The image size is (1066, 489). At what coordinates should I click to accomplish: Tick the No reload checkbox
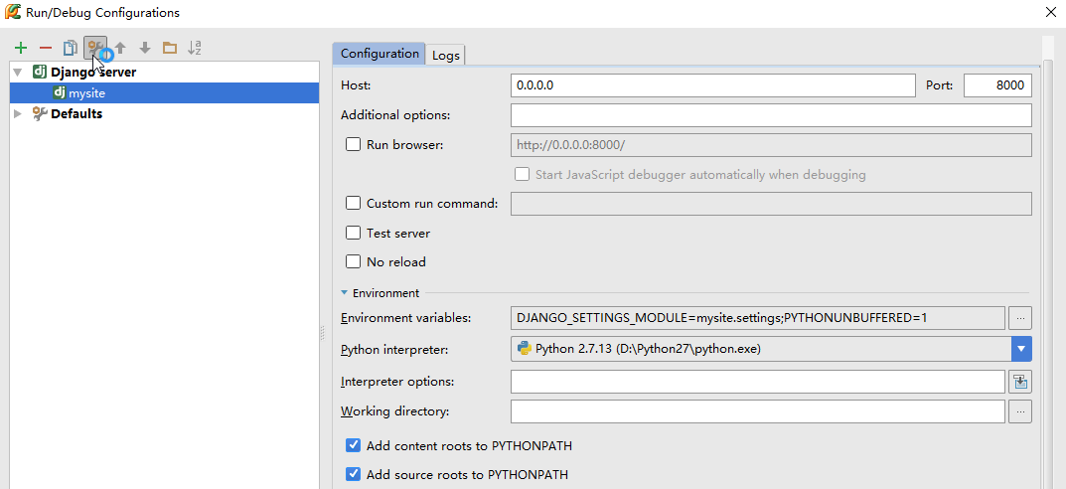pos(353,261)
